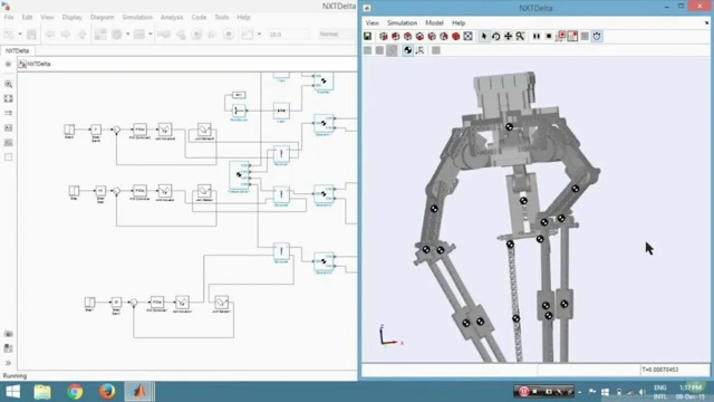Click NXTDelta in the model path breadcrumb

pos(40,64)
